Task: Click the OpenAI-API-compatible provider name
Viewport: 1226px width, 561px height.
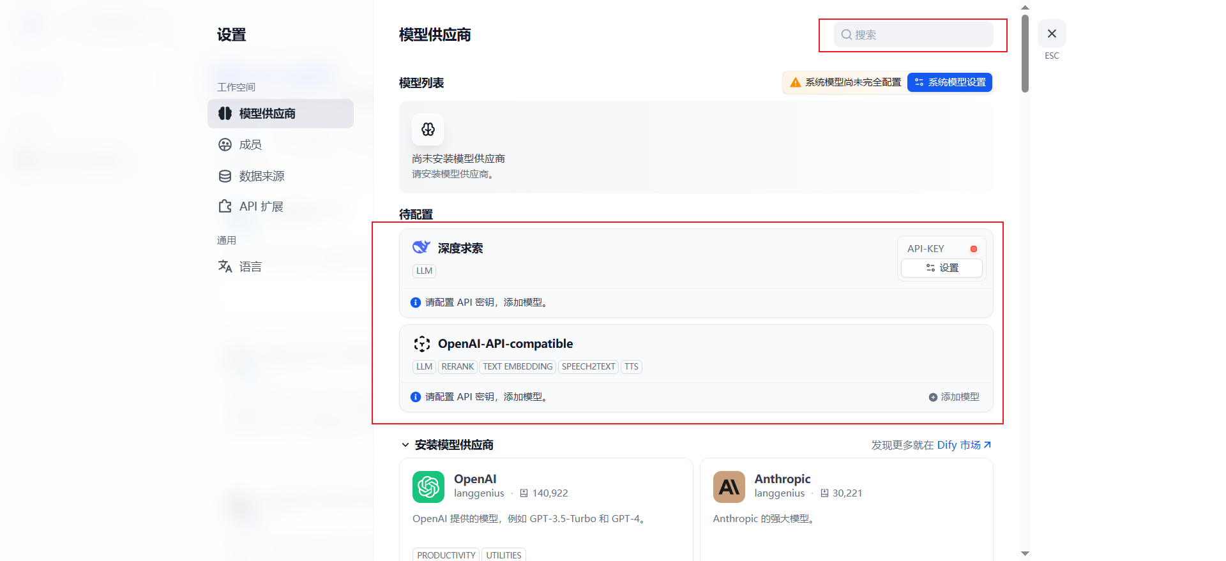Action: pyautogui.click(x=505, y=344)
